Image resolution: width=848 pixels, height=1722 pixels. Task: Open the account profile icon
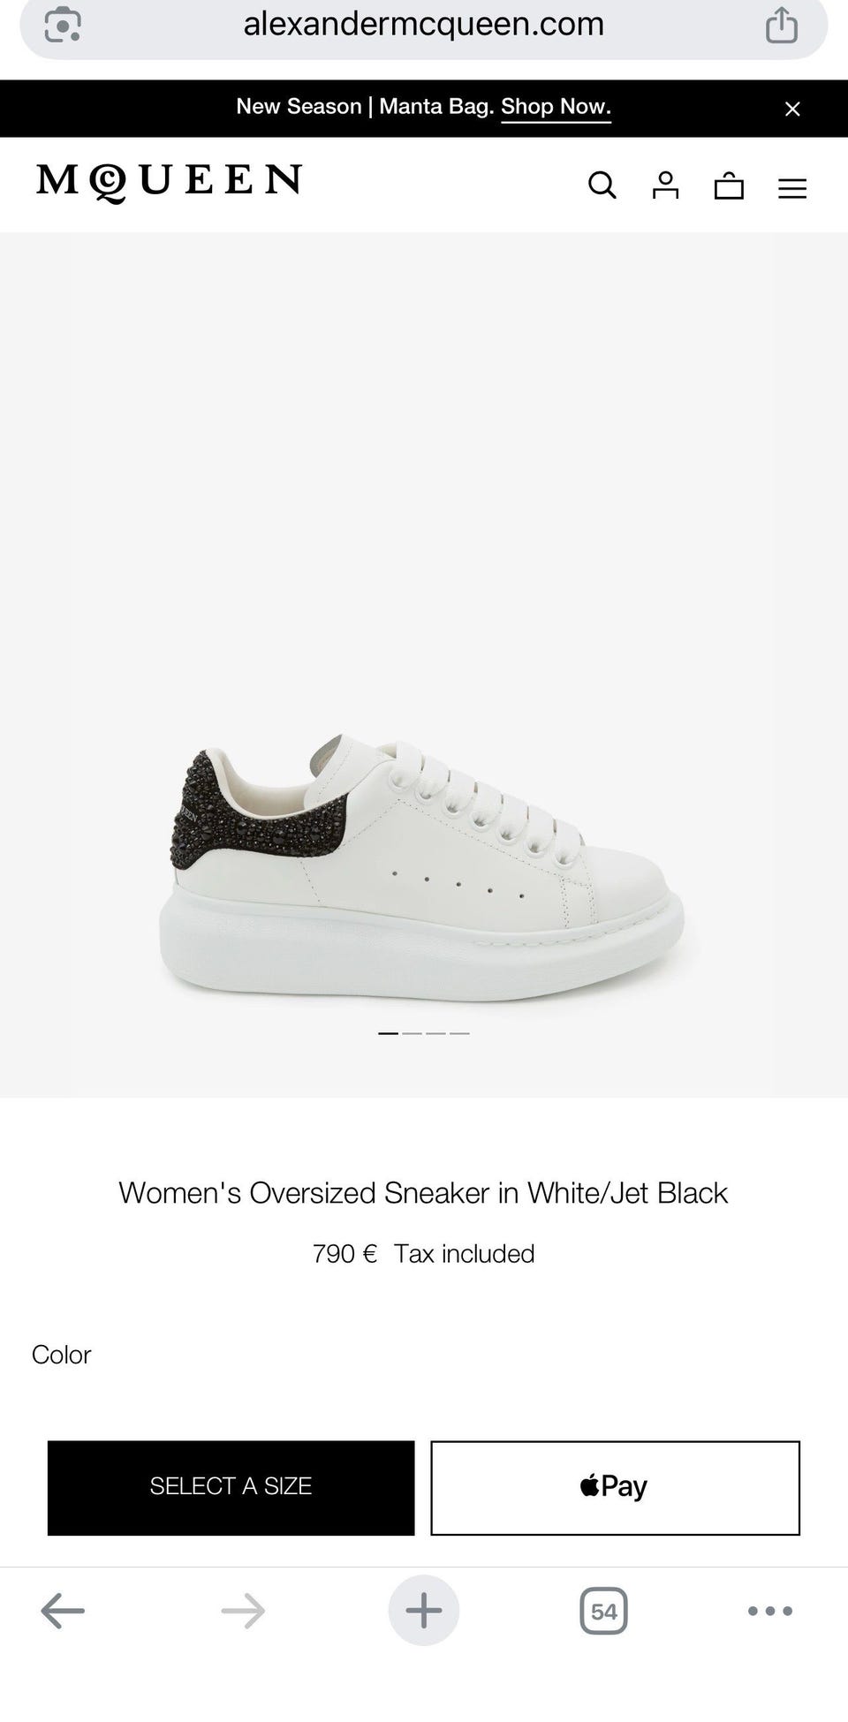pyautogui.click(x=665, y=185)
